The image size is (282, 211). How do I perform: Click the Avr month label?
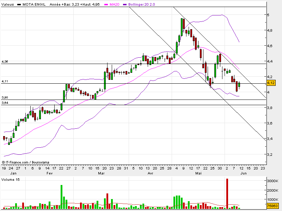point(151,173)
